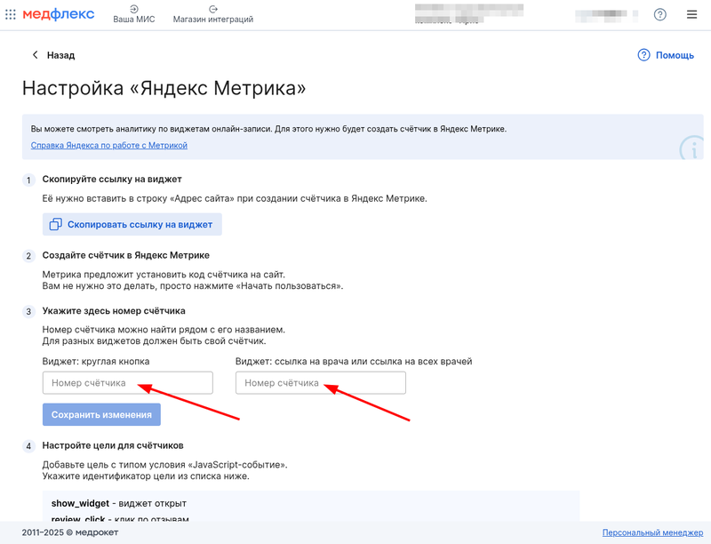Click Скопировать ссылку на виджет button
The image size is (711, 544).
(132, 224)
